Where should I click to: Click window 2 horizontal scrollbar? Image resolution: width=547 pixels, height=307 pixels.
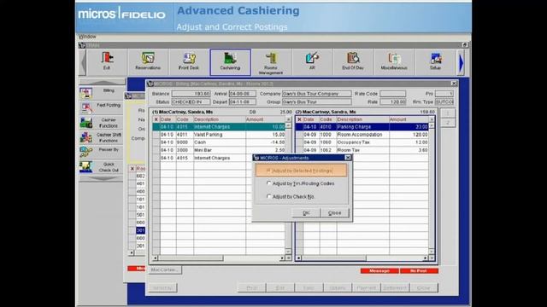(x=362, y=258)
